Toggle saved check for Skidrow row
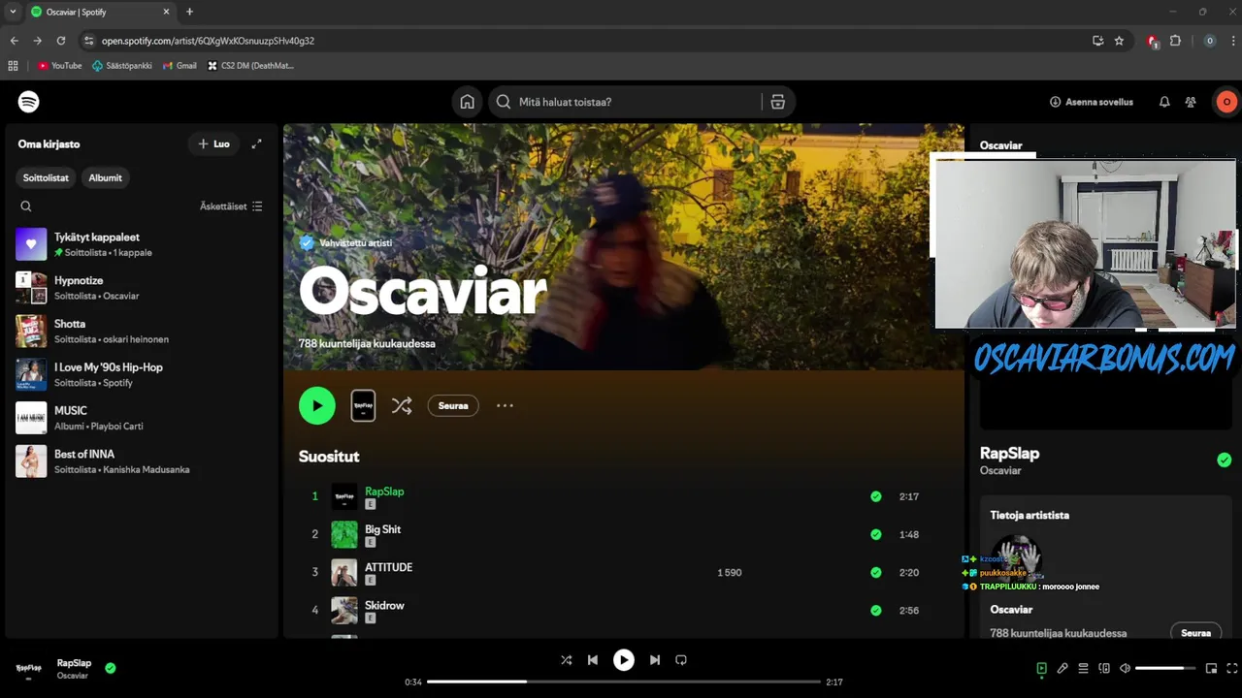 click(x=876, y=611)
